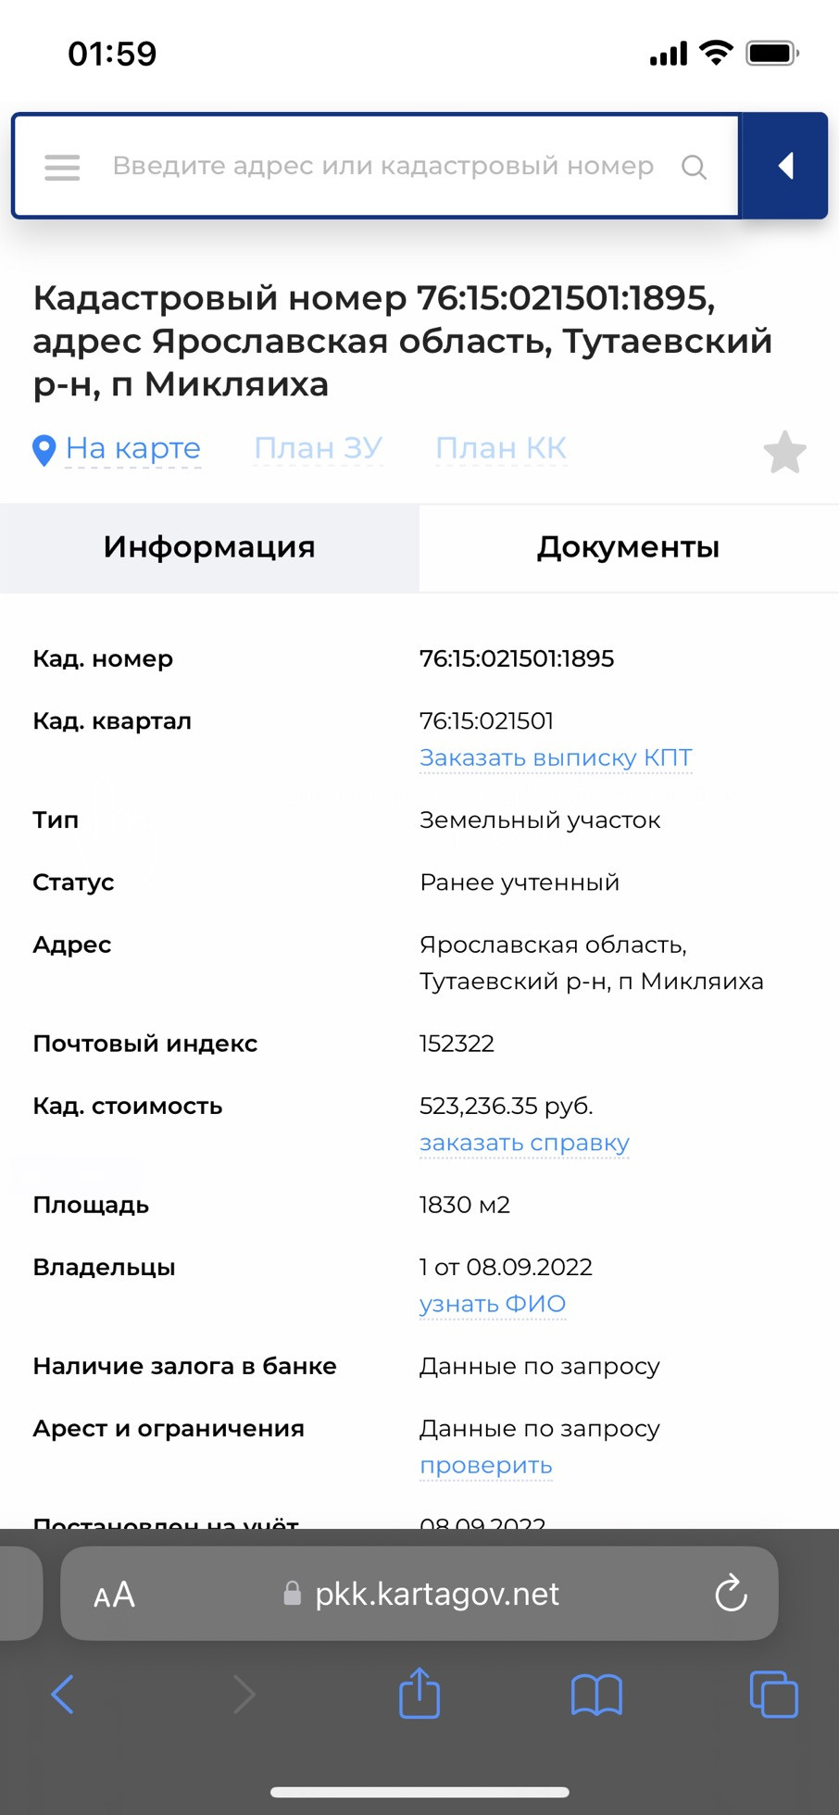Open План ЗУ link
839x1815 pixels.
318,448
